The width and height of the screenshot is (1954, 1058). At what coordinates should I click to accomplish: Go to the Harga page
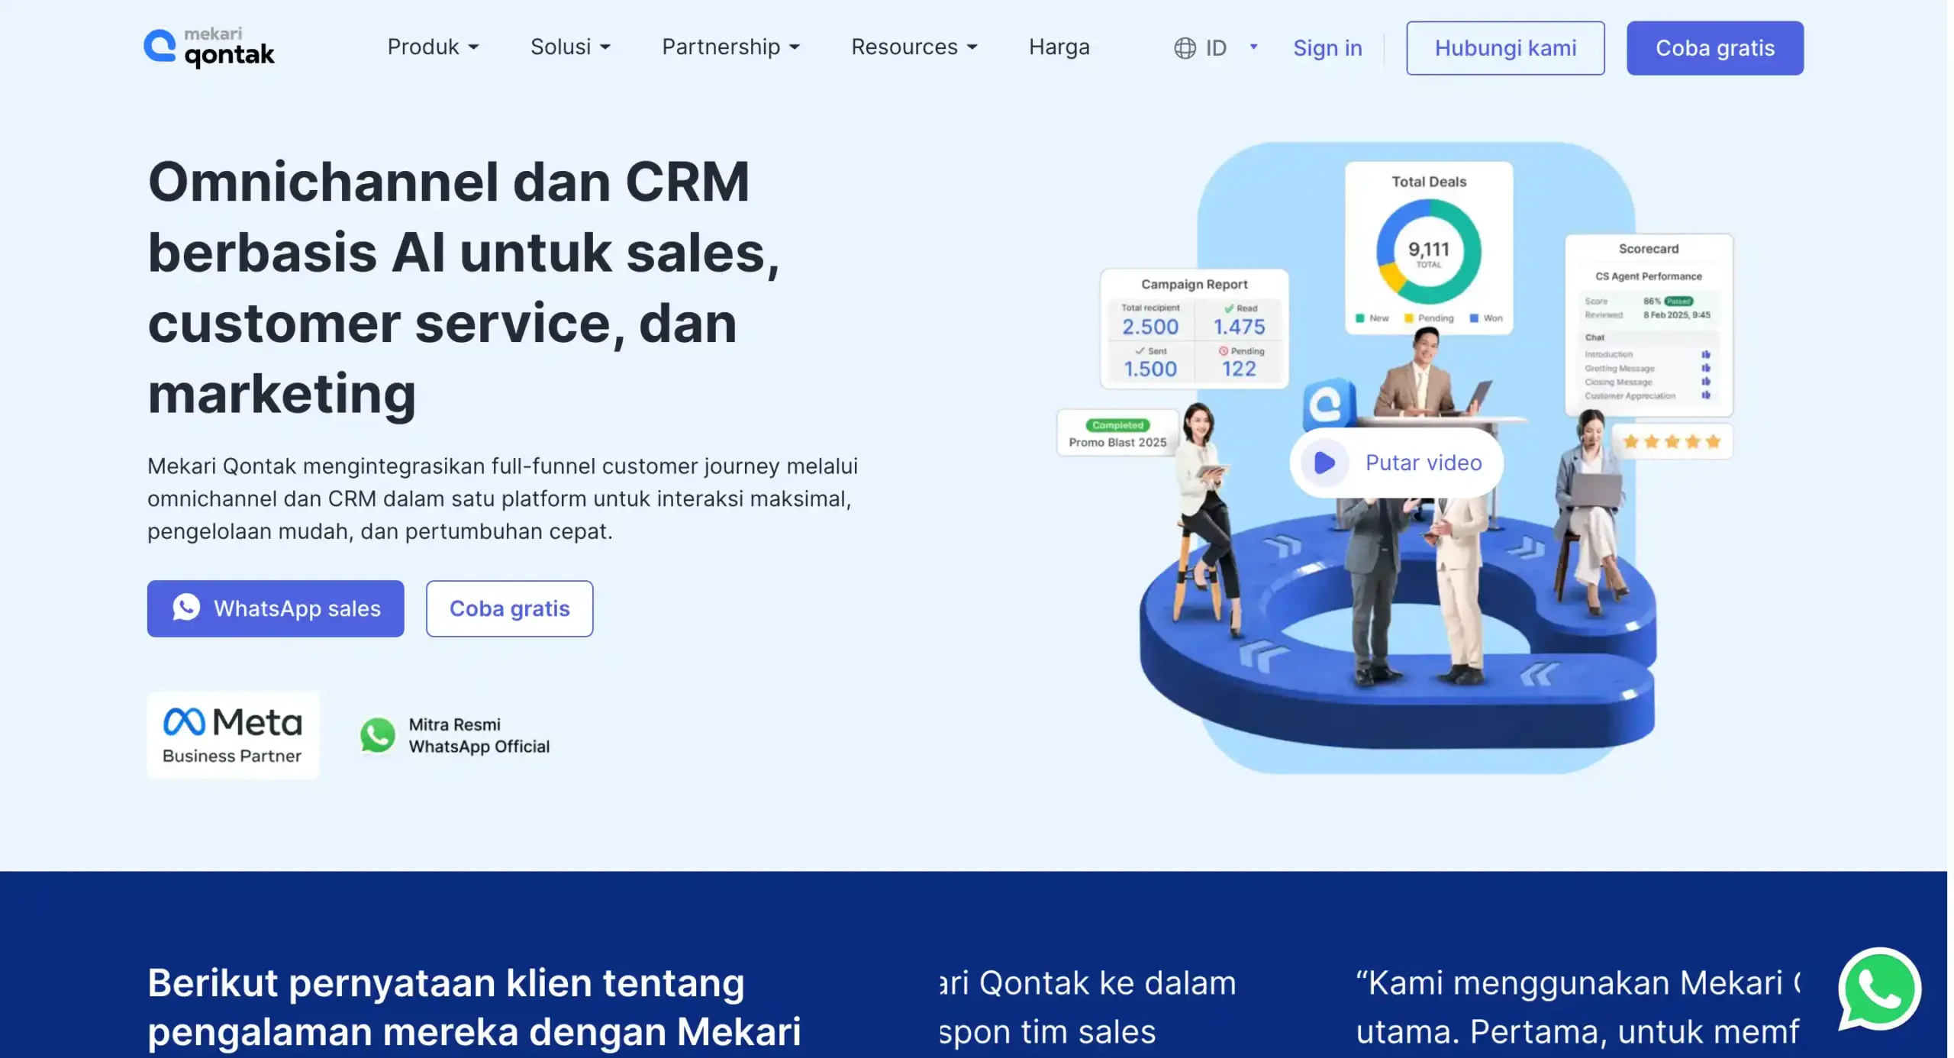coord(1059,47)
